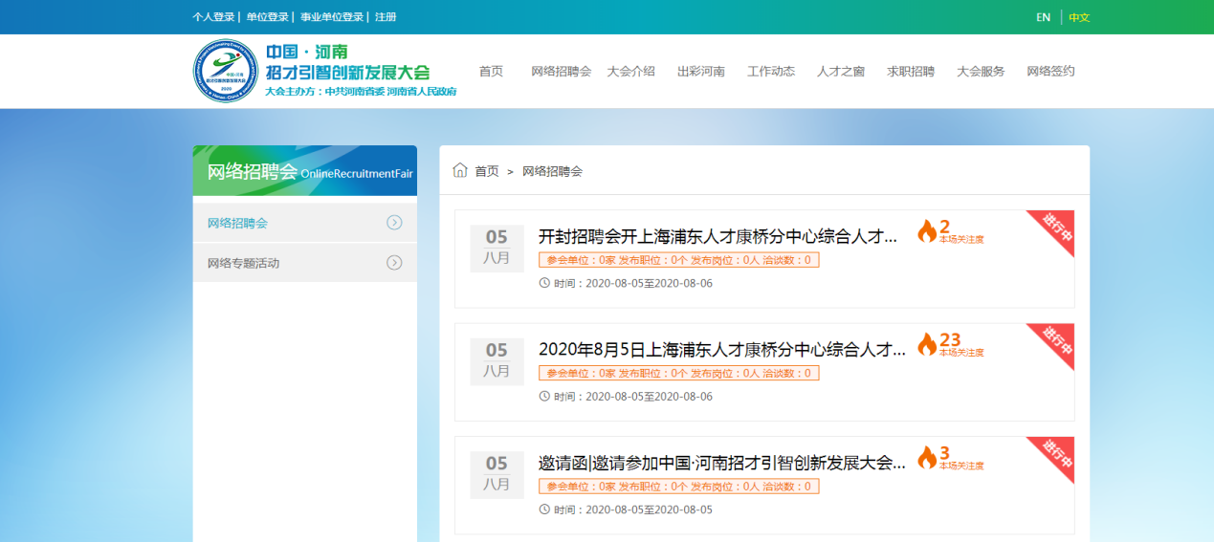Click the conference logo emblem

tap(225, 72)
